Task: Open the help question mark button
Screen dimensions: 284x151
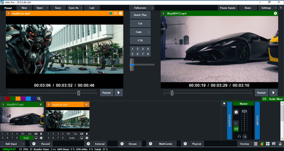Action: 281,8
